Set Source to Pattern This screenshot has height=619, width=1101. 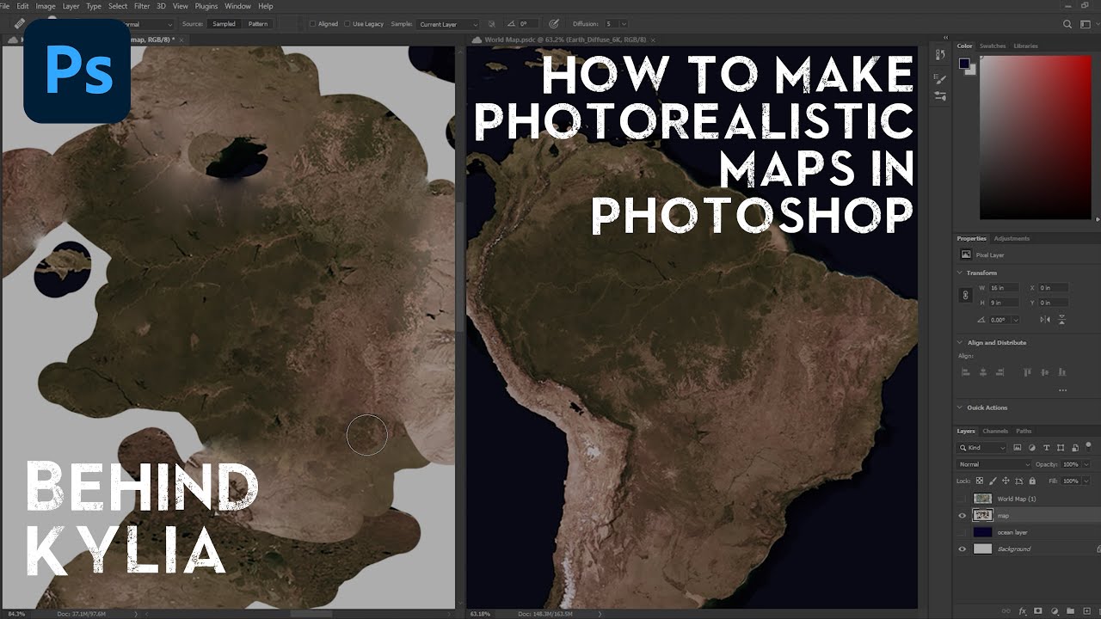pyautogui.click(x=258, y=24)
